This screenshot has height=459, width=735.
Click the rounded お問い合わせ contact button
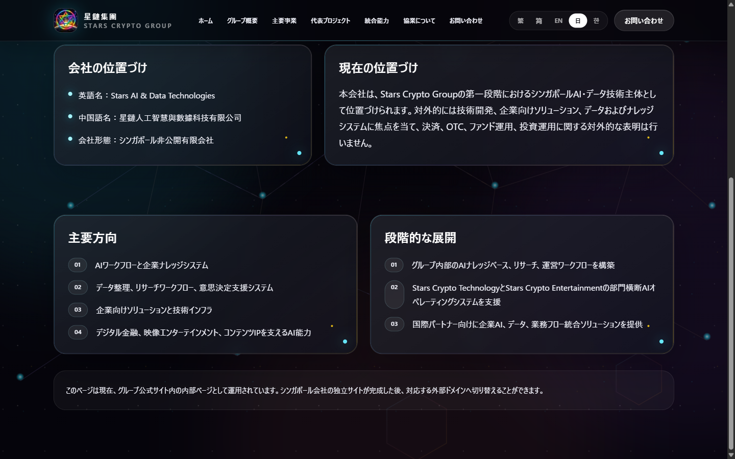644,21
